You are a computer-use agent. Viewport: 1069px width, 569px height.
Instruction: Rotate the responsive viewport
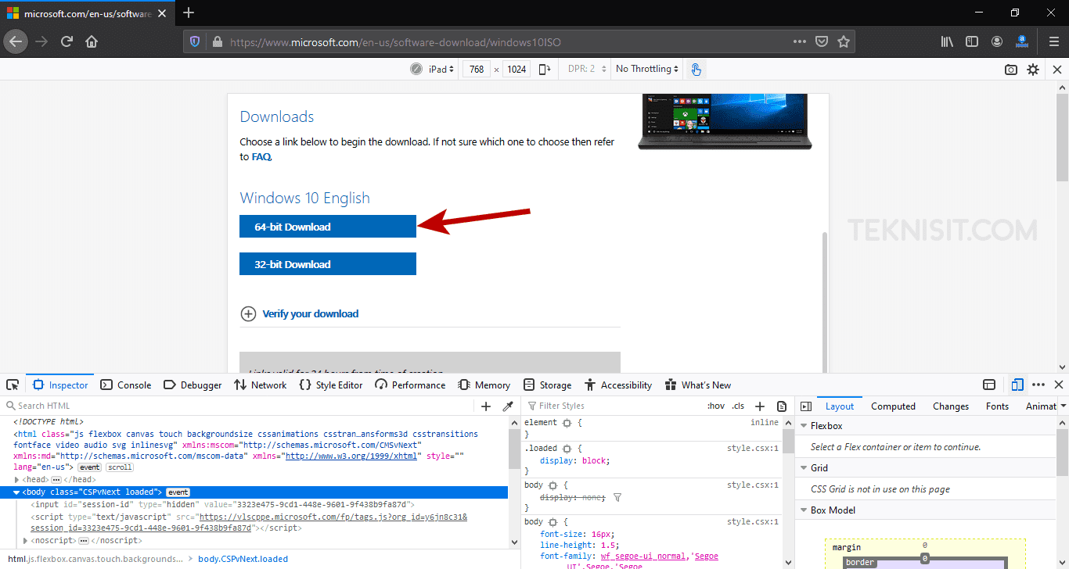pos(545,70)
